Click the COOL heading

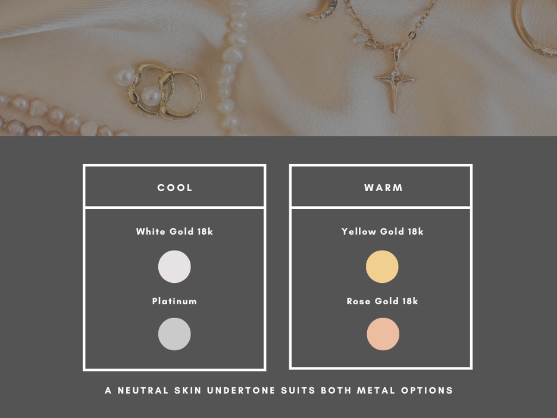point(175,188)
